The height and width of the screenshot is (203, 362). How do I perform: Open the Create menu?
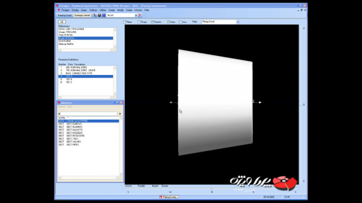click(x=112, y=10)
